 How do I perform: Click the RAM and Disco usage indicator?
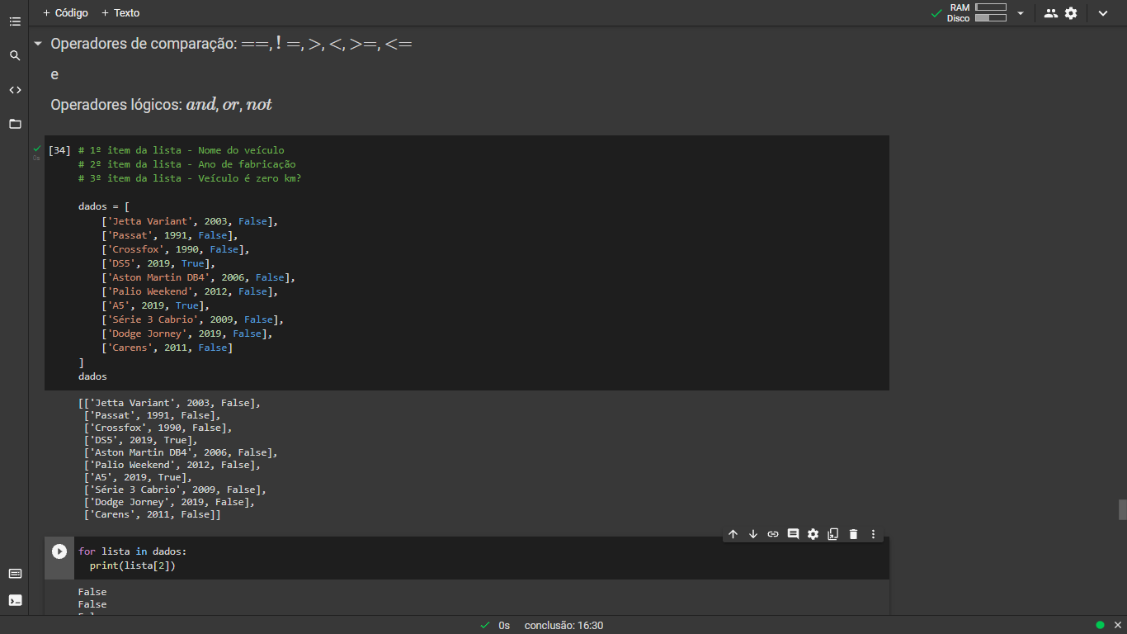[x=977, y=12]
